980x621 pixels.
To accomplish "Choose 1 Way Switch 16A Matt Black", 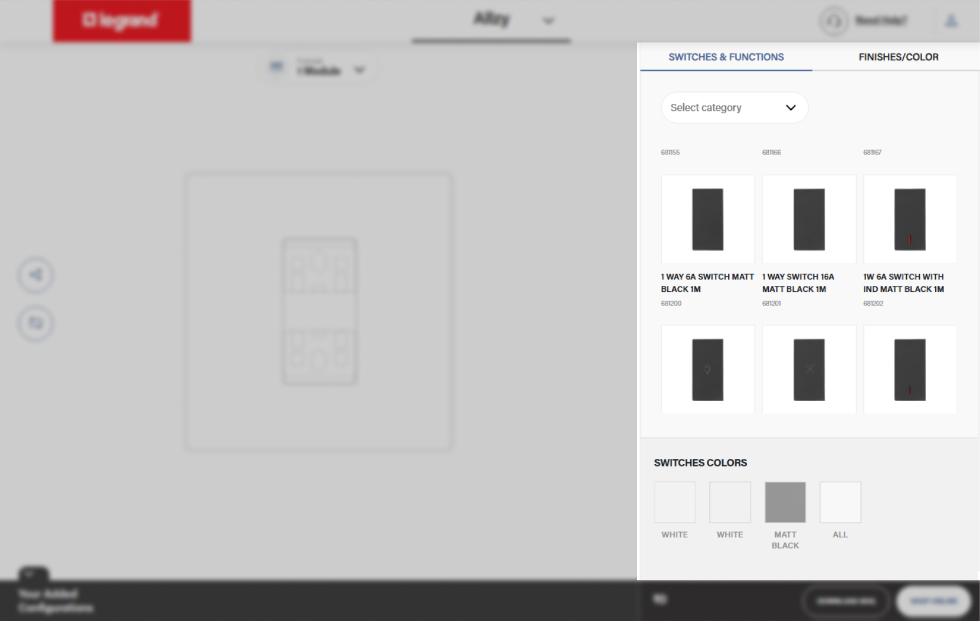I will pyautogui.click(x=808, y=219).
